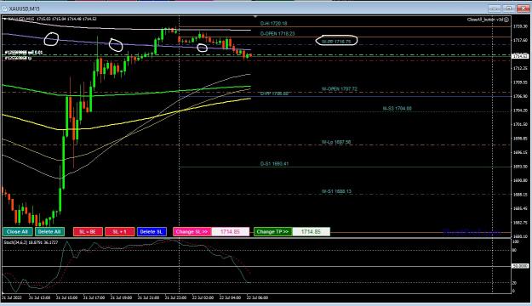Click the chart shift triangle marker at top
This screenshot has height=306, width=532.
point(255,16)
